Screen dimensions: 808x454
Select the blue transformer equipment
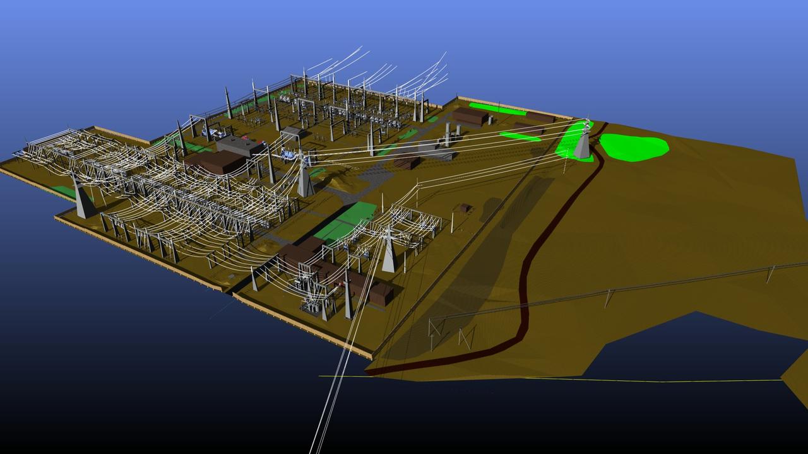pos(289,154)
